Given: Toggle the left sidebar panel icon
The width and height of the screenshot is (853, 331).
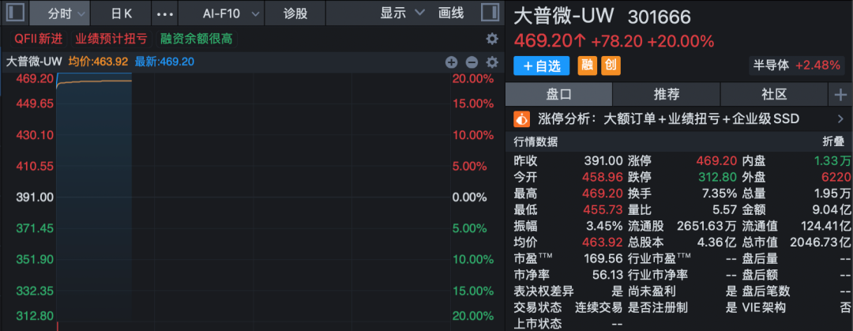Looking at the screenshot, I should (x=16, y=13).
